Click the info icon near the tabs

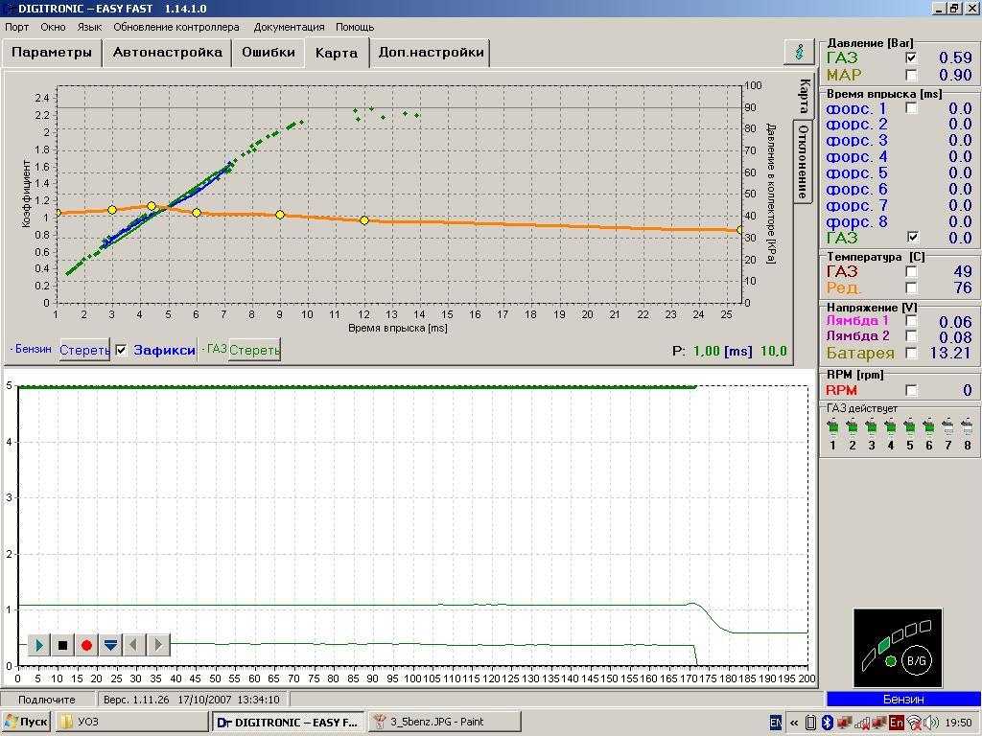pyautogui.click(x=798, y=52)
